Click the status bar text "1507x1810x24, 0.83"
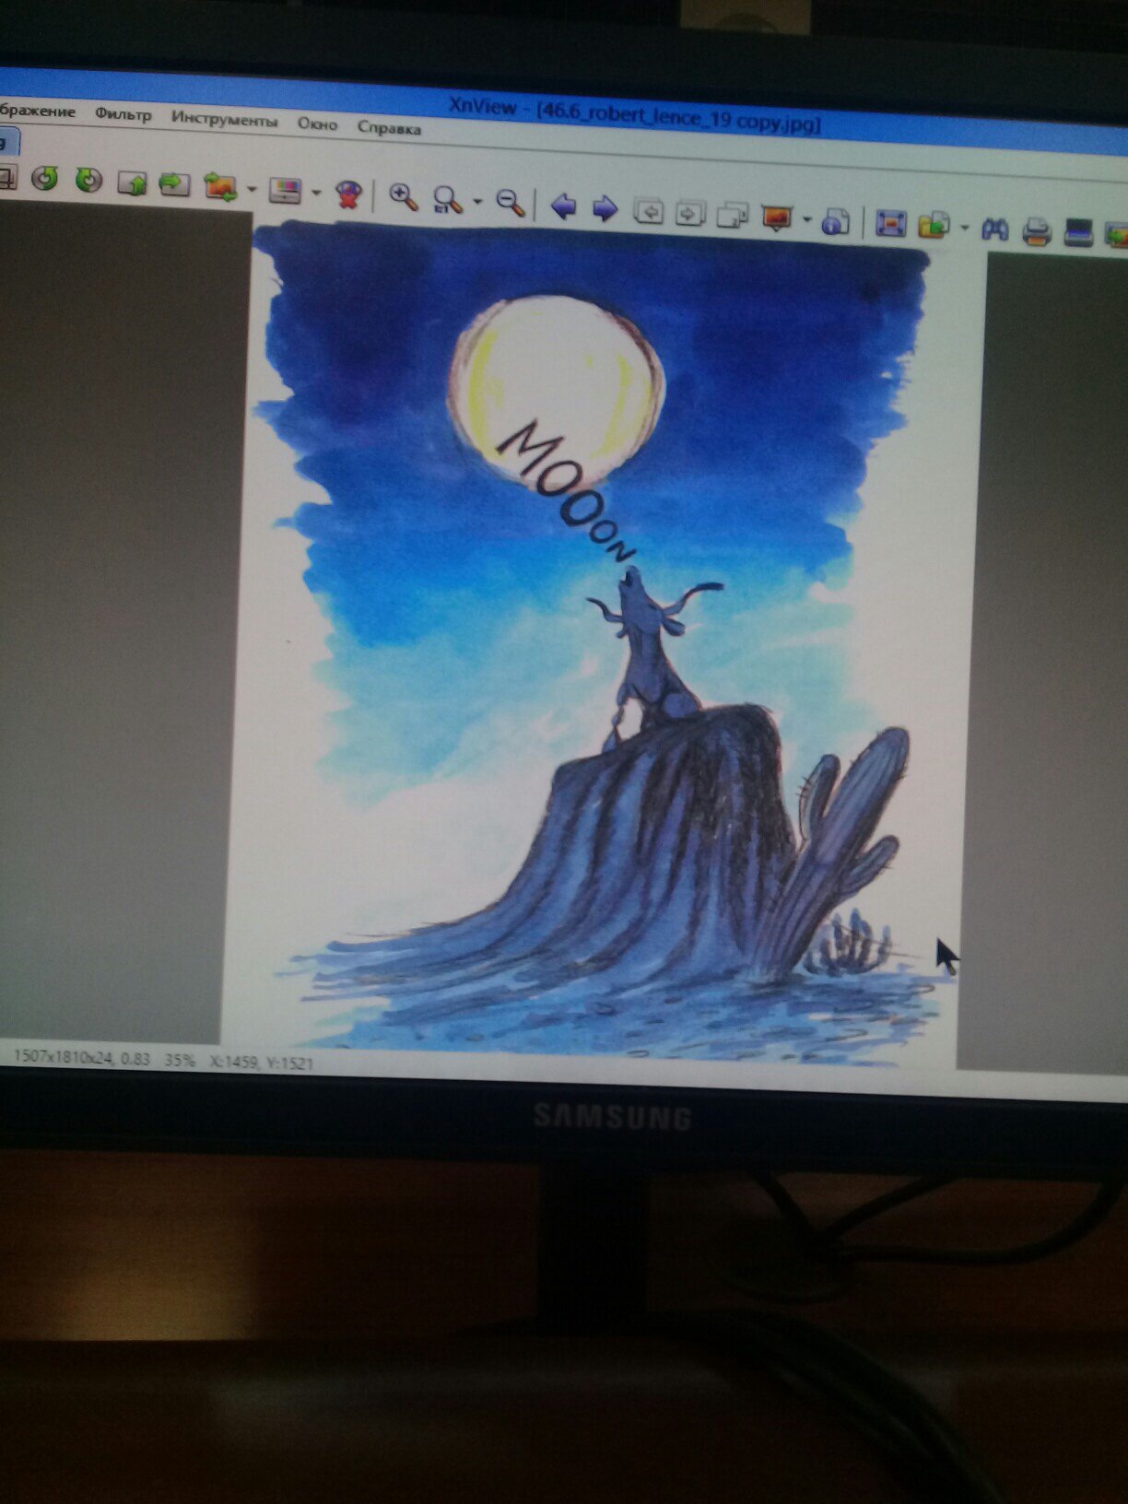 (81, 1058)
